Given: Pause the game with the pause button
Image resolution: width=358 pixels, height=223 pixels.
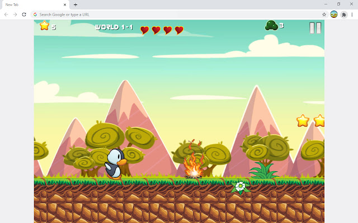Looking at the screenshot, I should [x=315, y=28].
